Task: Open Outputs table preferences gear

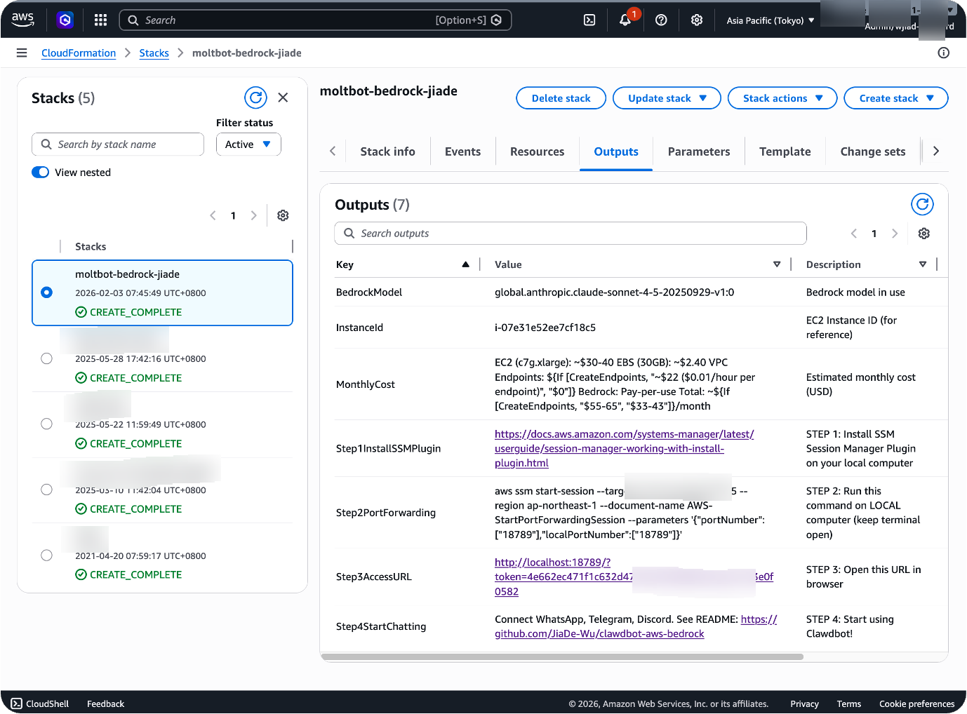Action: (x=924, y=234)
